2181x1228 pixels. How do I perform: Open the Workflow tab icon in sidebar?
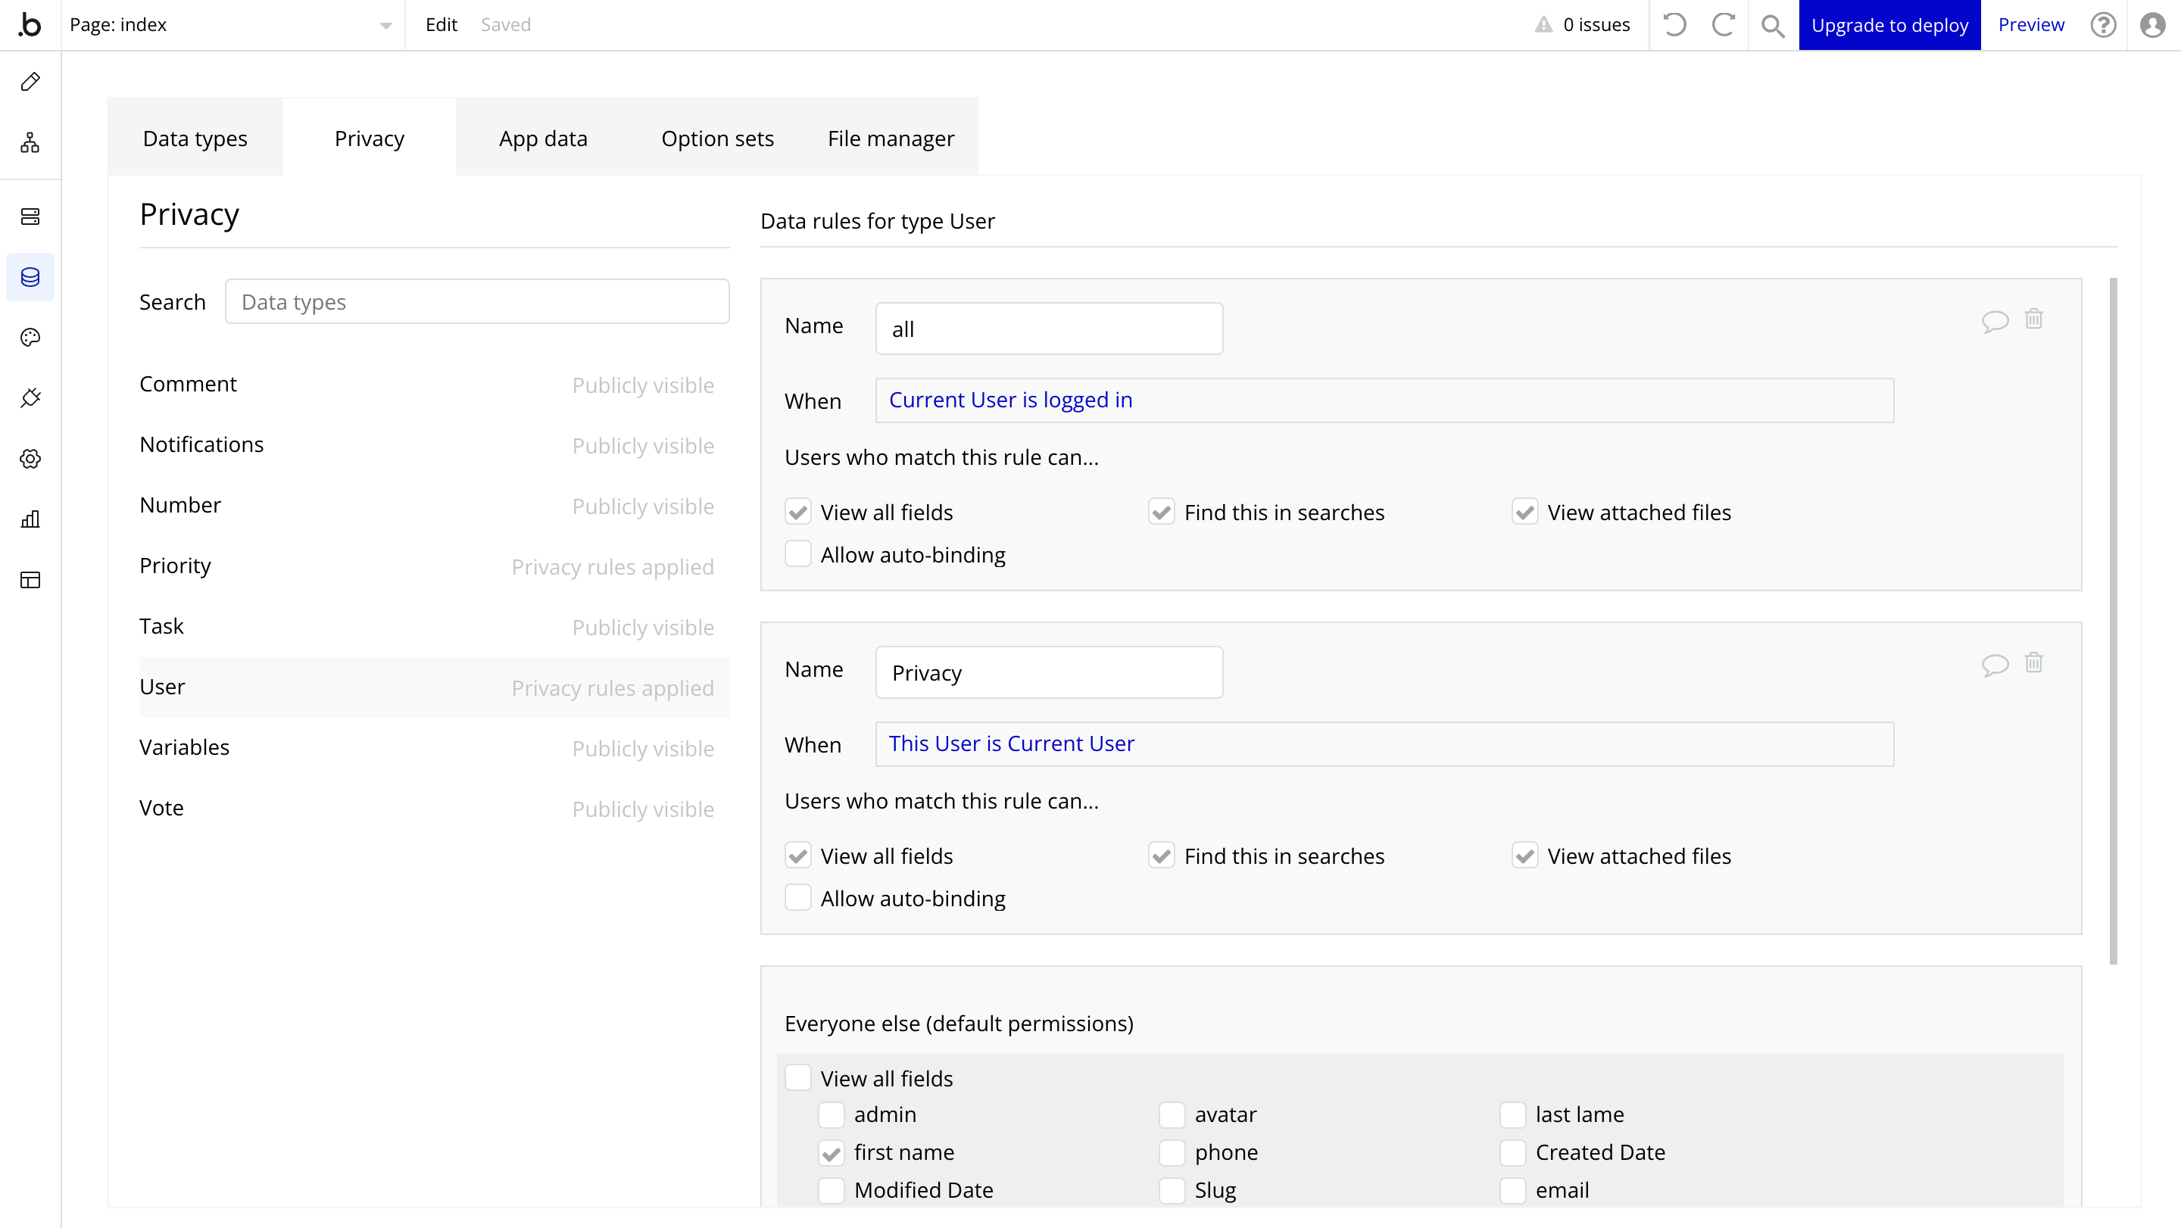(x=30, y=142)
